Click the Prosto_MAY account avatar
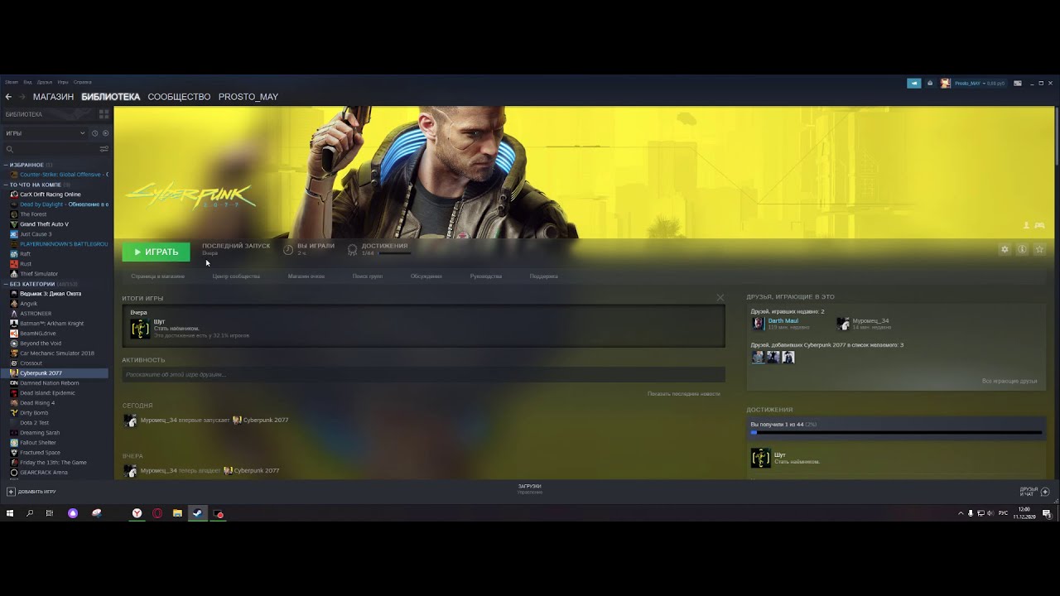Image resolution: width=1060 pixels, height=596 pixels. tap(946, 83)
